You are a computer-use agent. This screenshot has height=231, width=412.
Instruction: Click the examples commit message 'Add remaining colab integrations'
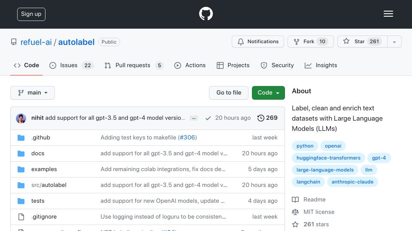tap(163, 169)
